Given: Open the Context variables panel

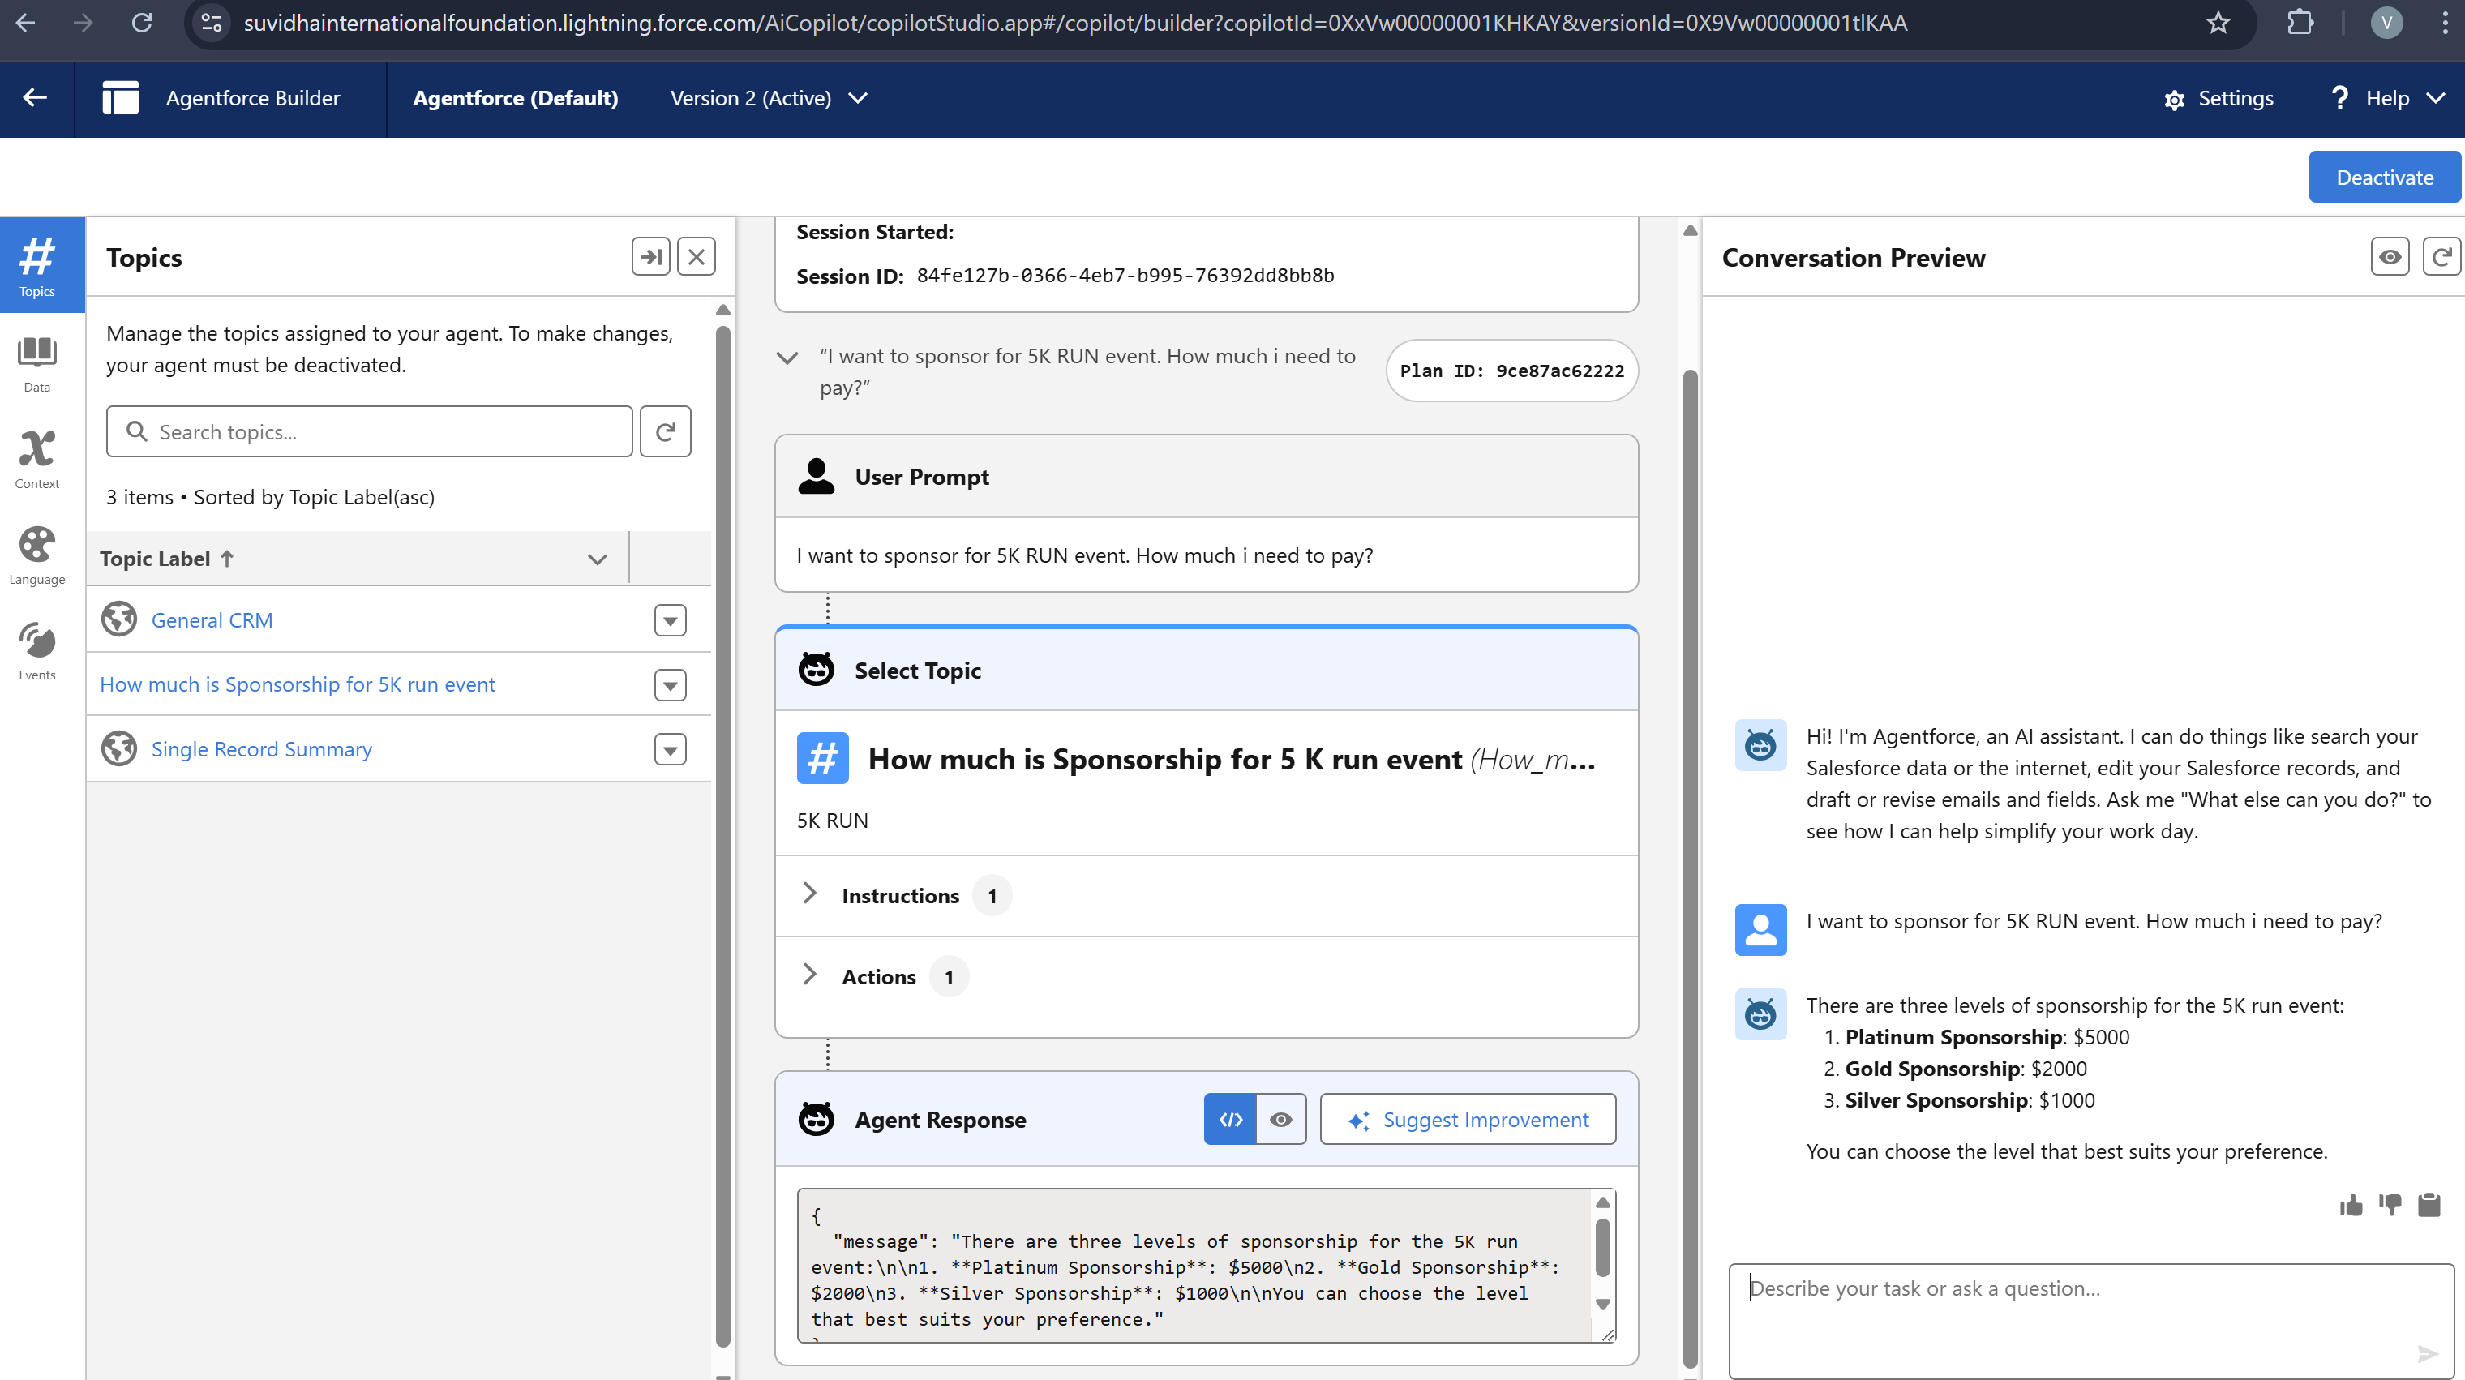Looking at the screenshot, I should click(x=36, y=460).
